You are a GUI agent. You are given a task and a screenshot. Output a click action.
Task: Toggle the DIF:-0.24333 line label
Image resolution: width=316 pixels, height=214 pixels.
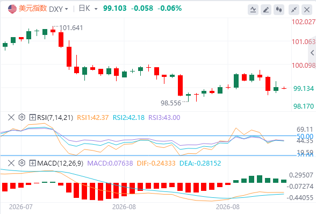click(156, 163)
